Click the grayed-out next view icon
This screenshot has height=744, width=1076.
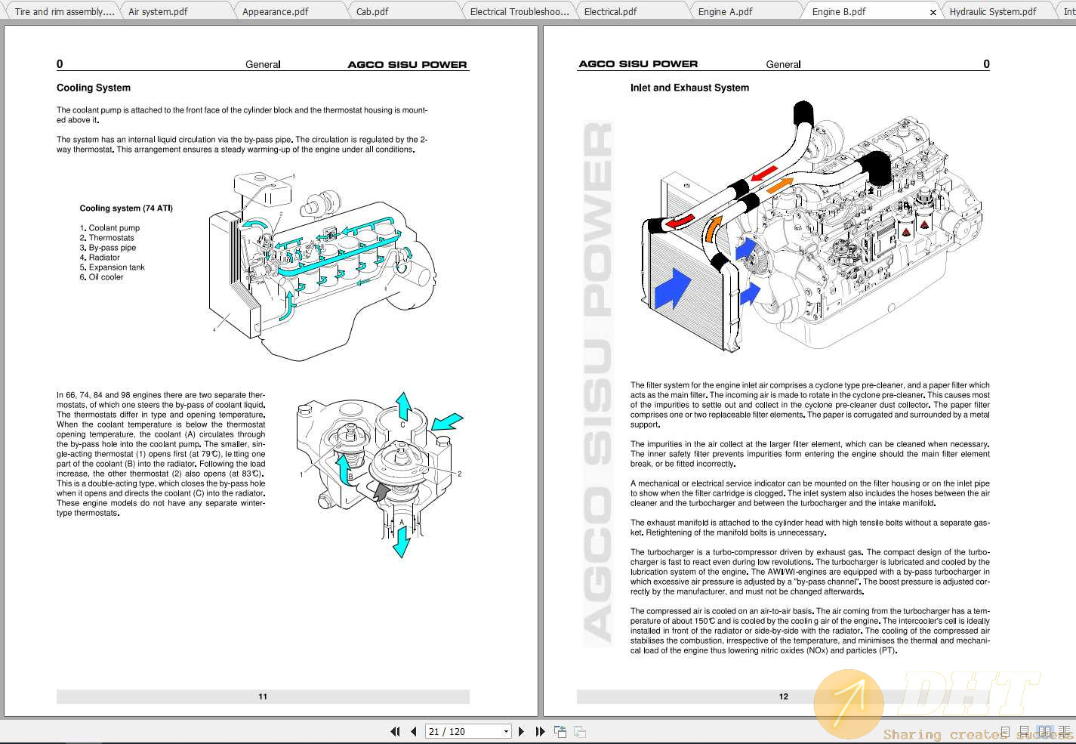[x=580, y=731]
